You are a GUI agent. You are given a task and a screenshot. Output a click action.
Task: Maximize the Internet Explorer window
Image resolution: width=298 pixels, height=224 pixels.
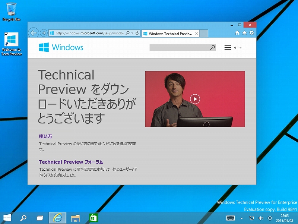(240, 25)
